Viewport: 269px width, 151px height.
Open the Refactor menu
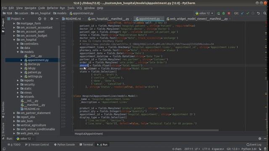pos(53,8)
